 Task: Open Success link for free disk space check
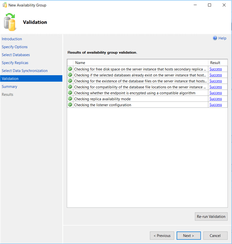[216, 69]
